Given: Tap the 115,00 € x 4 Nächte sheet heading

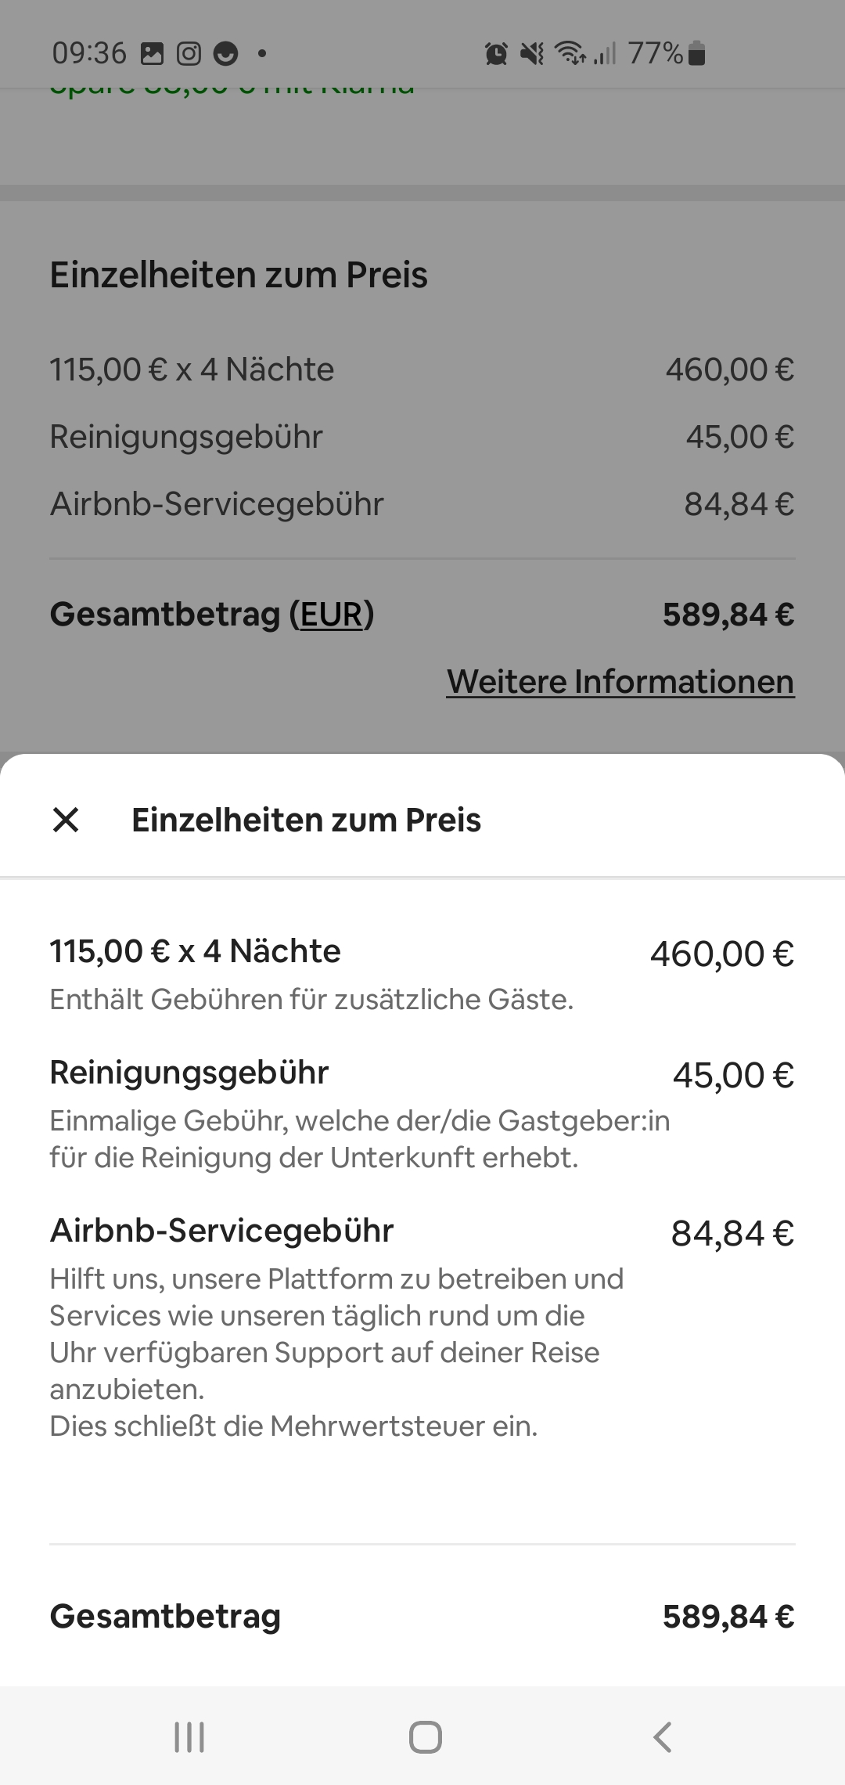Looking at the screenshot, I should (195, 951).
